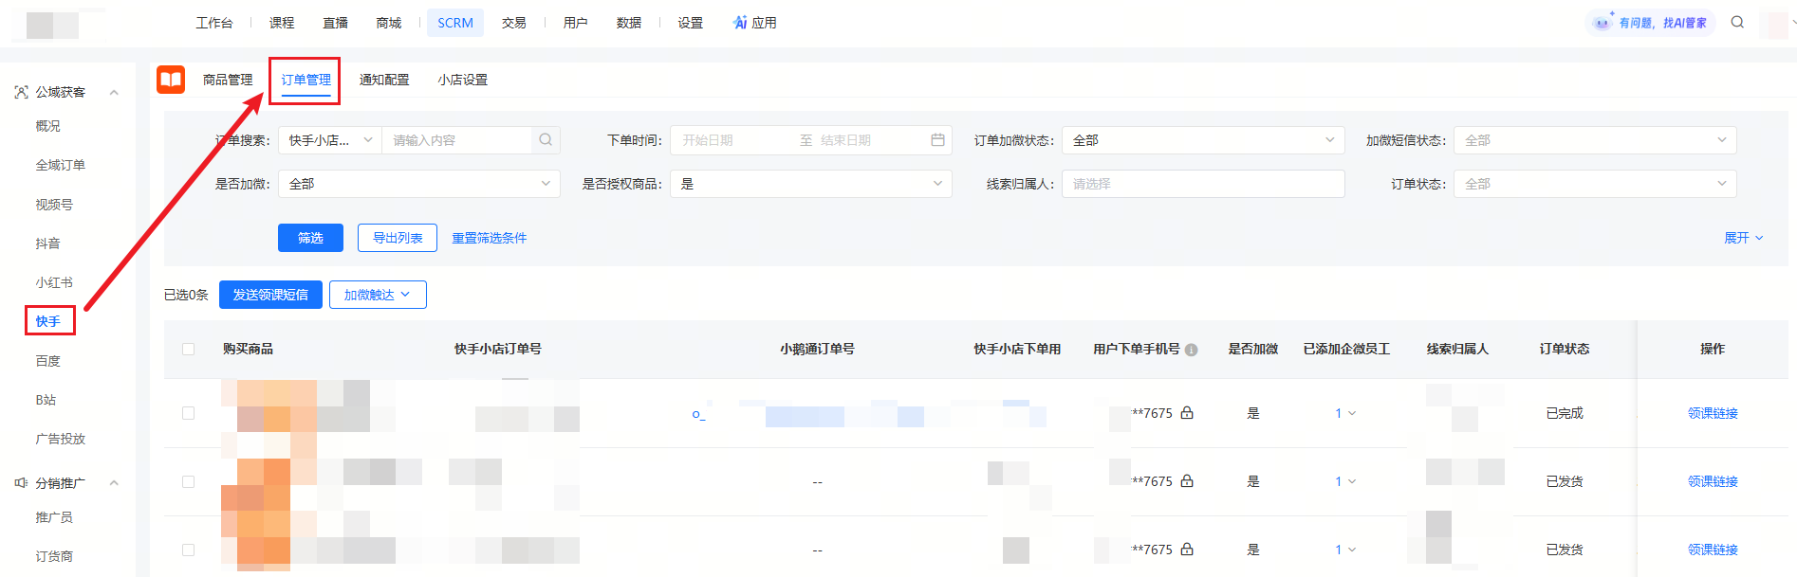Viewport: 1797px width, 577px height.
Task: Expand more filters with 展开
Action: (1743, 238)
